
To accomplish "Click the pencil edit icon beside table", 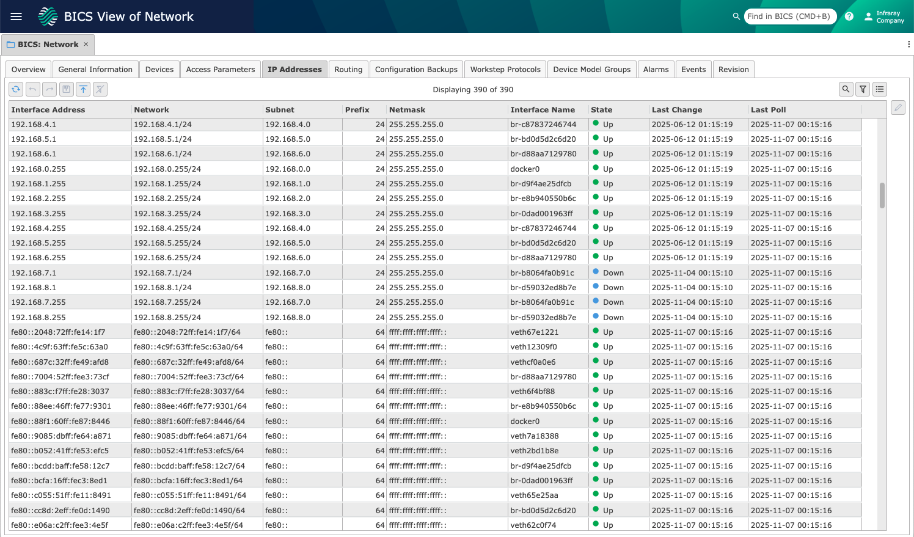I will 898,108.
